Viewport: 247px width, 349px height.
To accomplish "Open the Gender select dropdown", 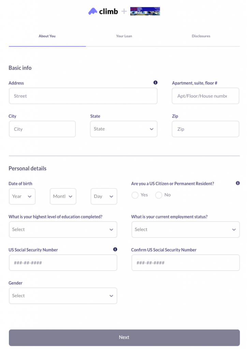I will pyautogui.click(x=63, y=296).
